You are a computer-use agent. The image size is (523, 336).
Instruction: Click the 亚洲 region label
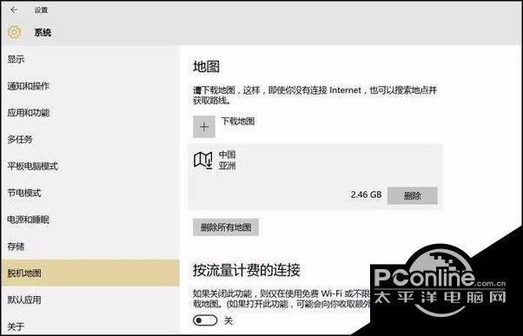pyautogui.click(x=227, y=165)
